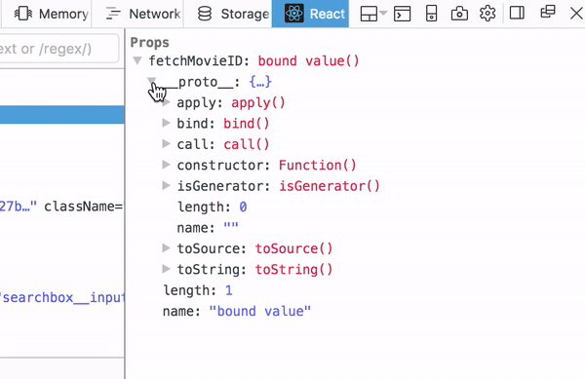
Task: Expand the bind property
Action: pyautogui.click(x=166, y=123)
